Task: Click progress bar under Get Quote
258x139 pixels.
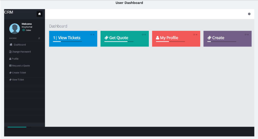Action: [119, 42]
